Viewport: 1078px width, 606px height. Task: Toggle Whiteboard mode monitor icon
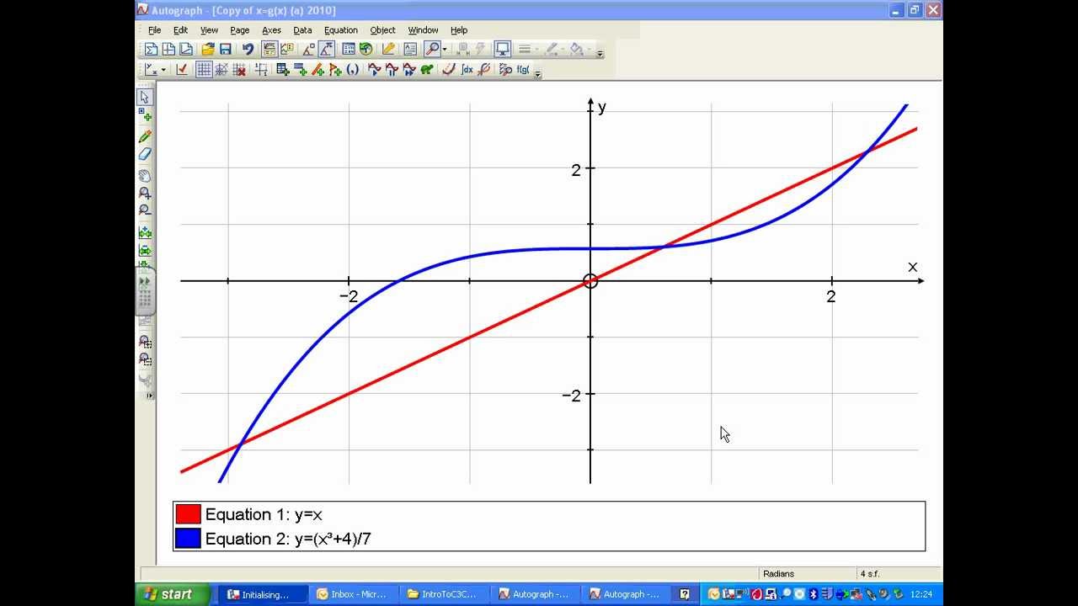(503, 49)
